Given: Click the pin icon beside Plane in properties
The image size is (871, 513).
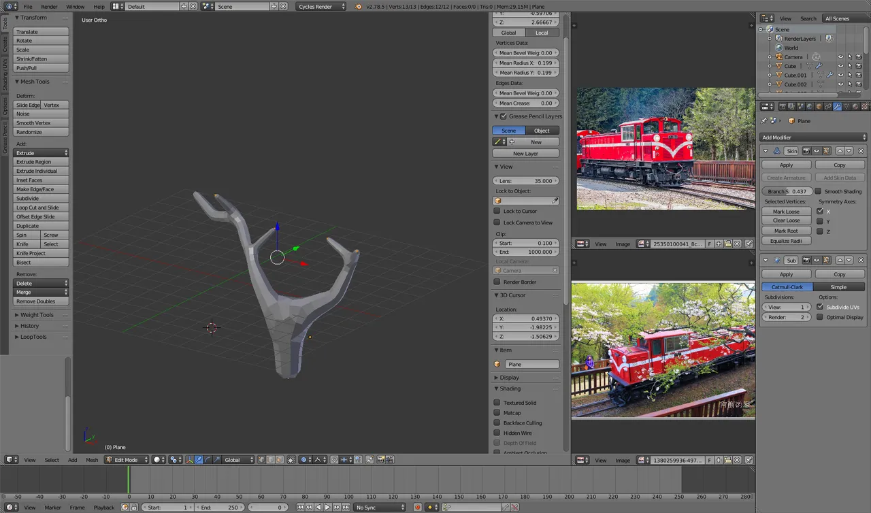Looking at the screenshot, I should click(764, 120).
